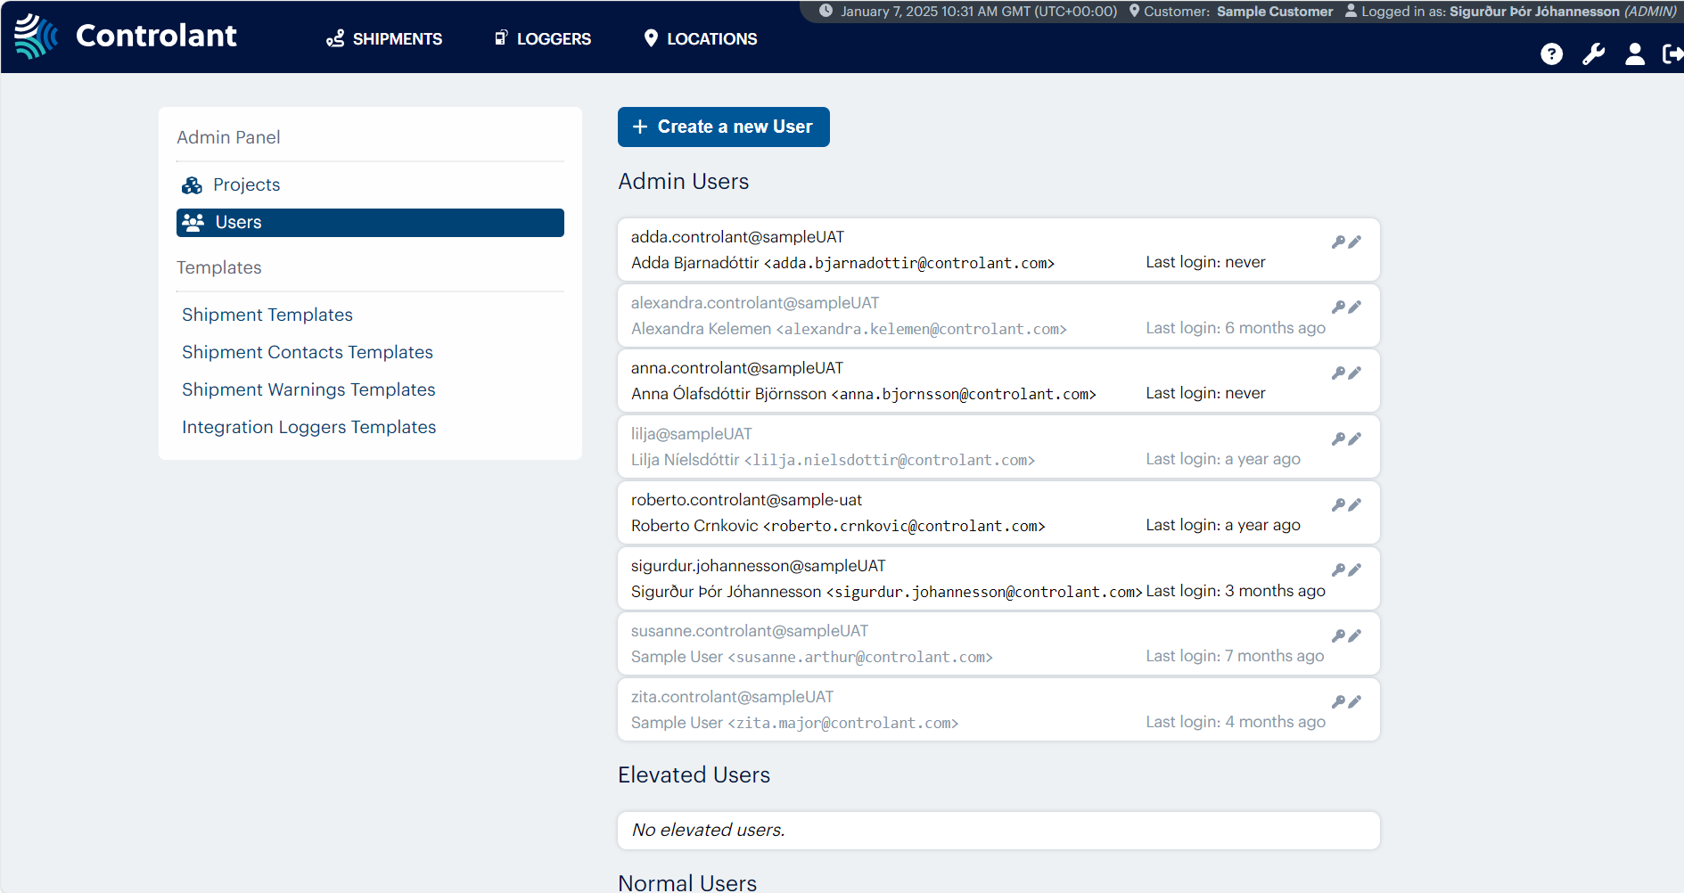Click the logged-in name Sigurður Þór Jóhannesson
1684x893 pixels.
1534,12
